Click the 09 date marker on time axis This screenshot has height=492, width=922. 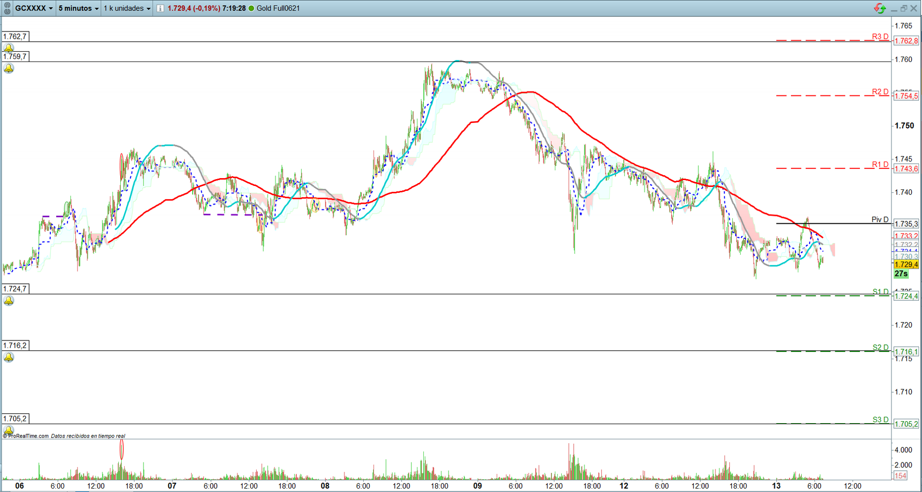tap(478, 486)
